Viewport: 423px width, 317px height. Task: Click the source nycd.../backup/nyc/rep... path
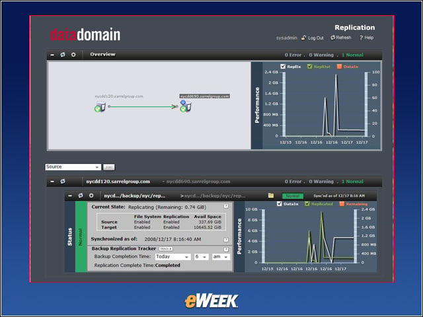[x=135, y=196]
